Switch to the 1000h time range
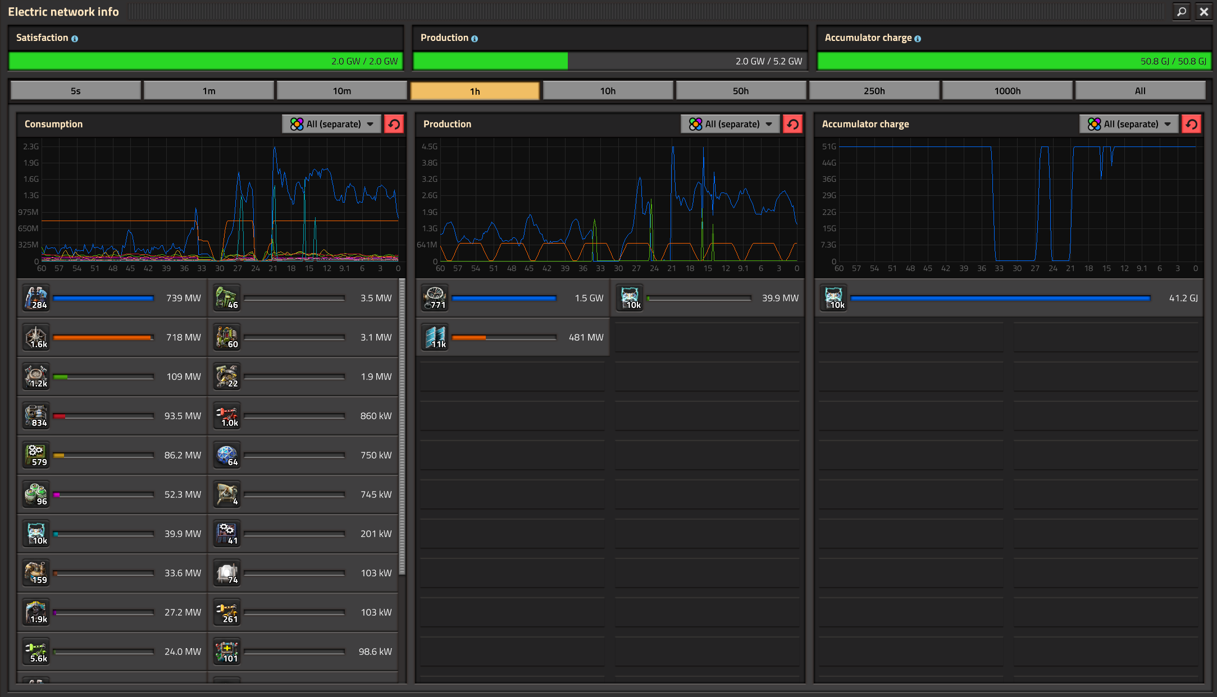The image size is (1217, 697). click(1008, 90)
